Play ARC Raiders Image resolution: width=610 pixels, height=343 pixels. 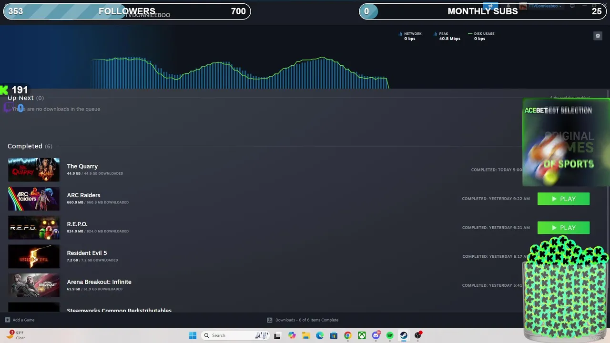(x=563, y=199)
